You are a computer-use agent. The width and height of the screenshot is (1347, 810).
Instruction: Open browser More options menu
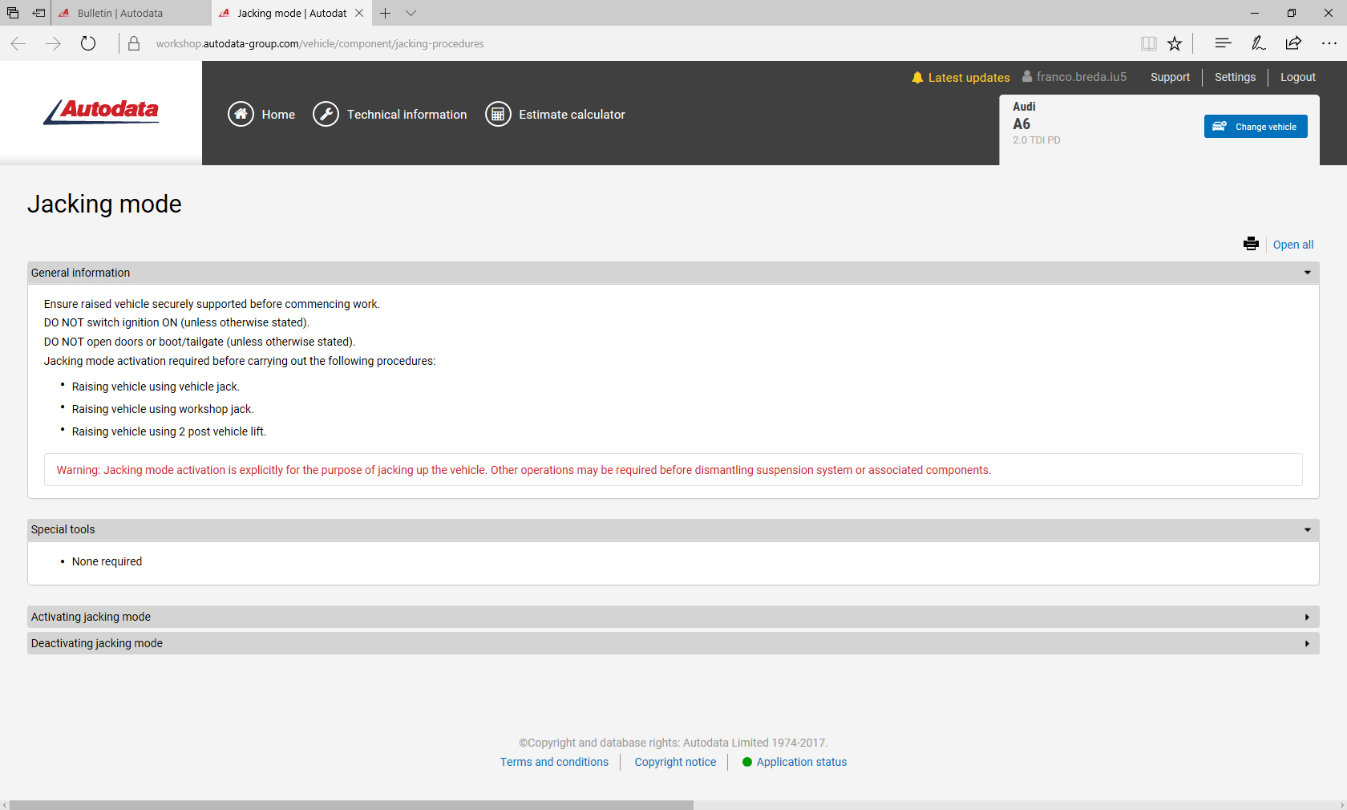tap(1329, 44)
